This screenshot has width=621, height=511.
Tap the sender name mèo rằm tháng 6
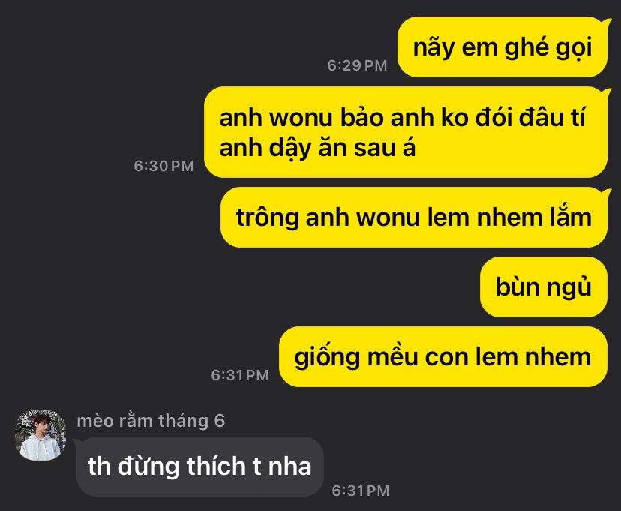(x=151, y=421)
